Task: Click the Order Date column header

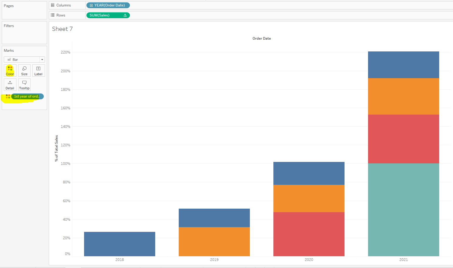Action: tap(262, 38)
